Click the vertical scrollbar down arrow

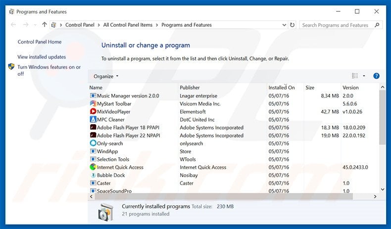click(x=383, y=189)
